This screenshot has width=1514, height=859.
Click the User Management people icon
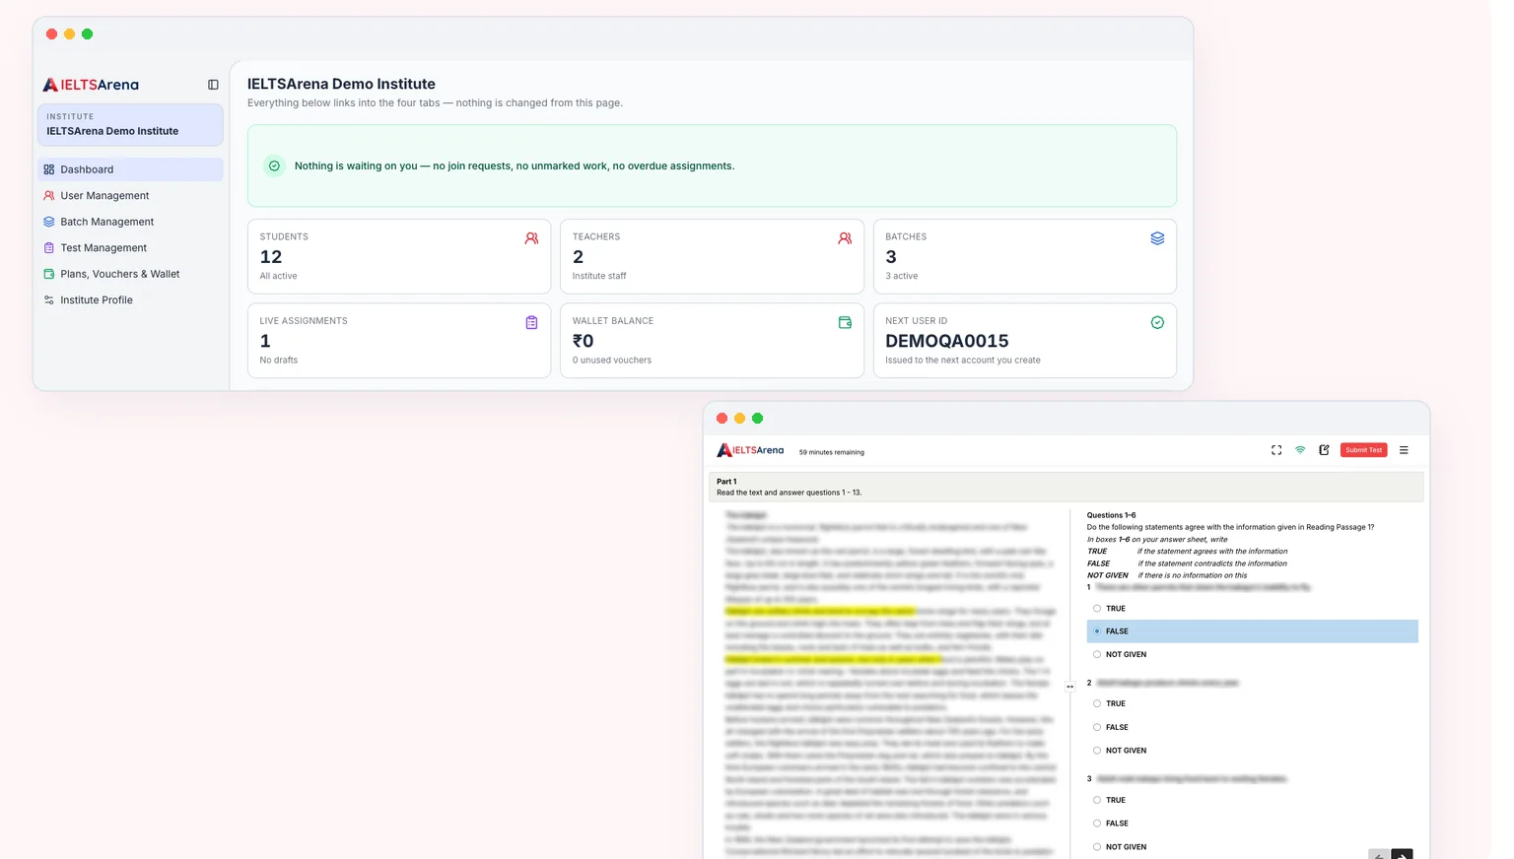(49, 196)
